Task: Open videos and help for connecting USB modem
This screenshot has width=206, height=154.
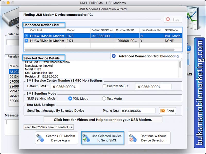Action: tap(102, 119)
